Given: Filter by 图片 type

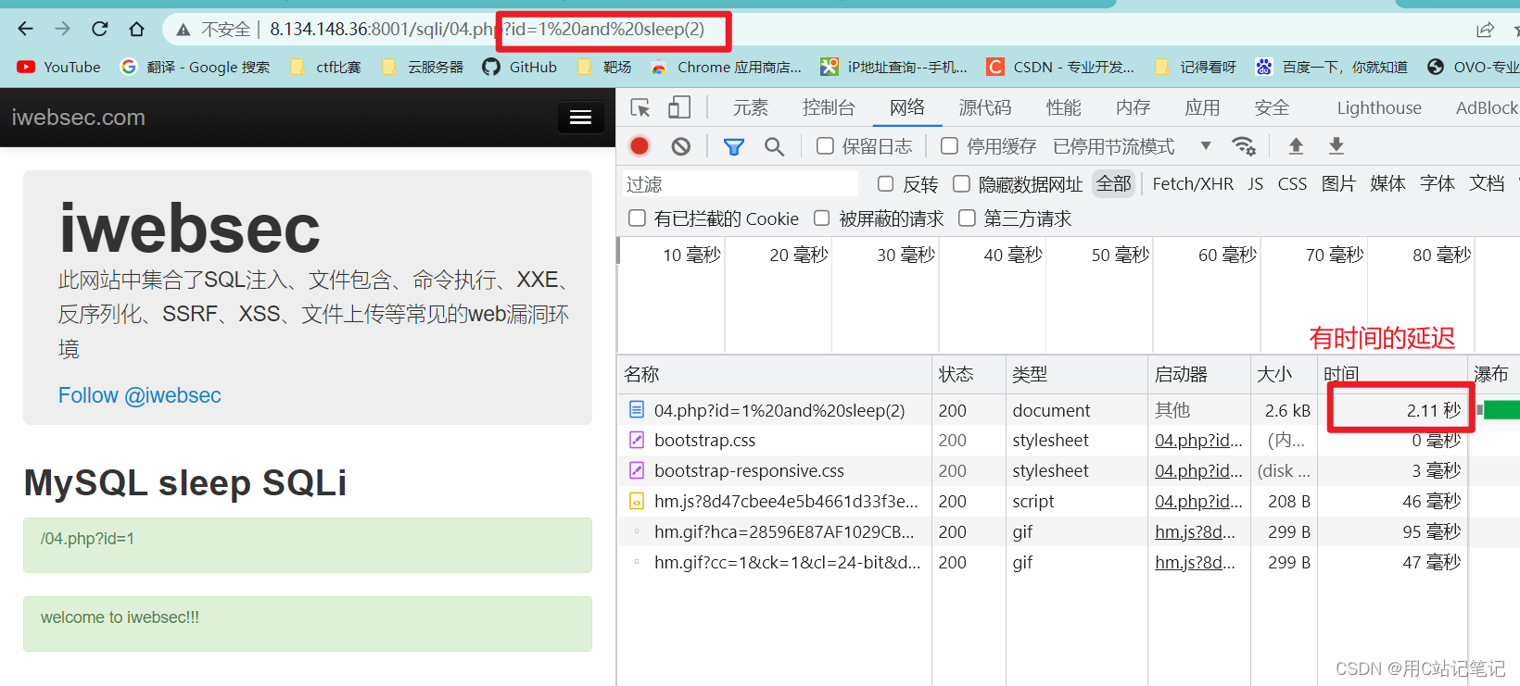Looking at the screenshot, I should click(x=1338, y=183).
